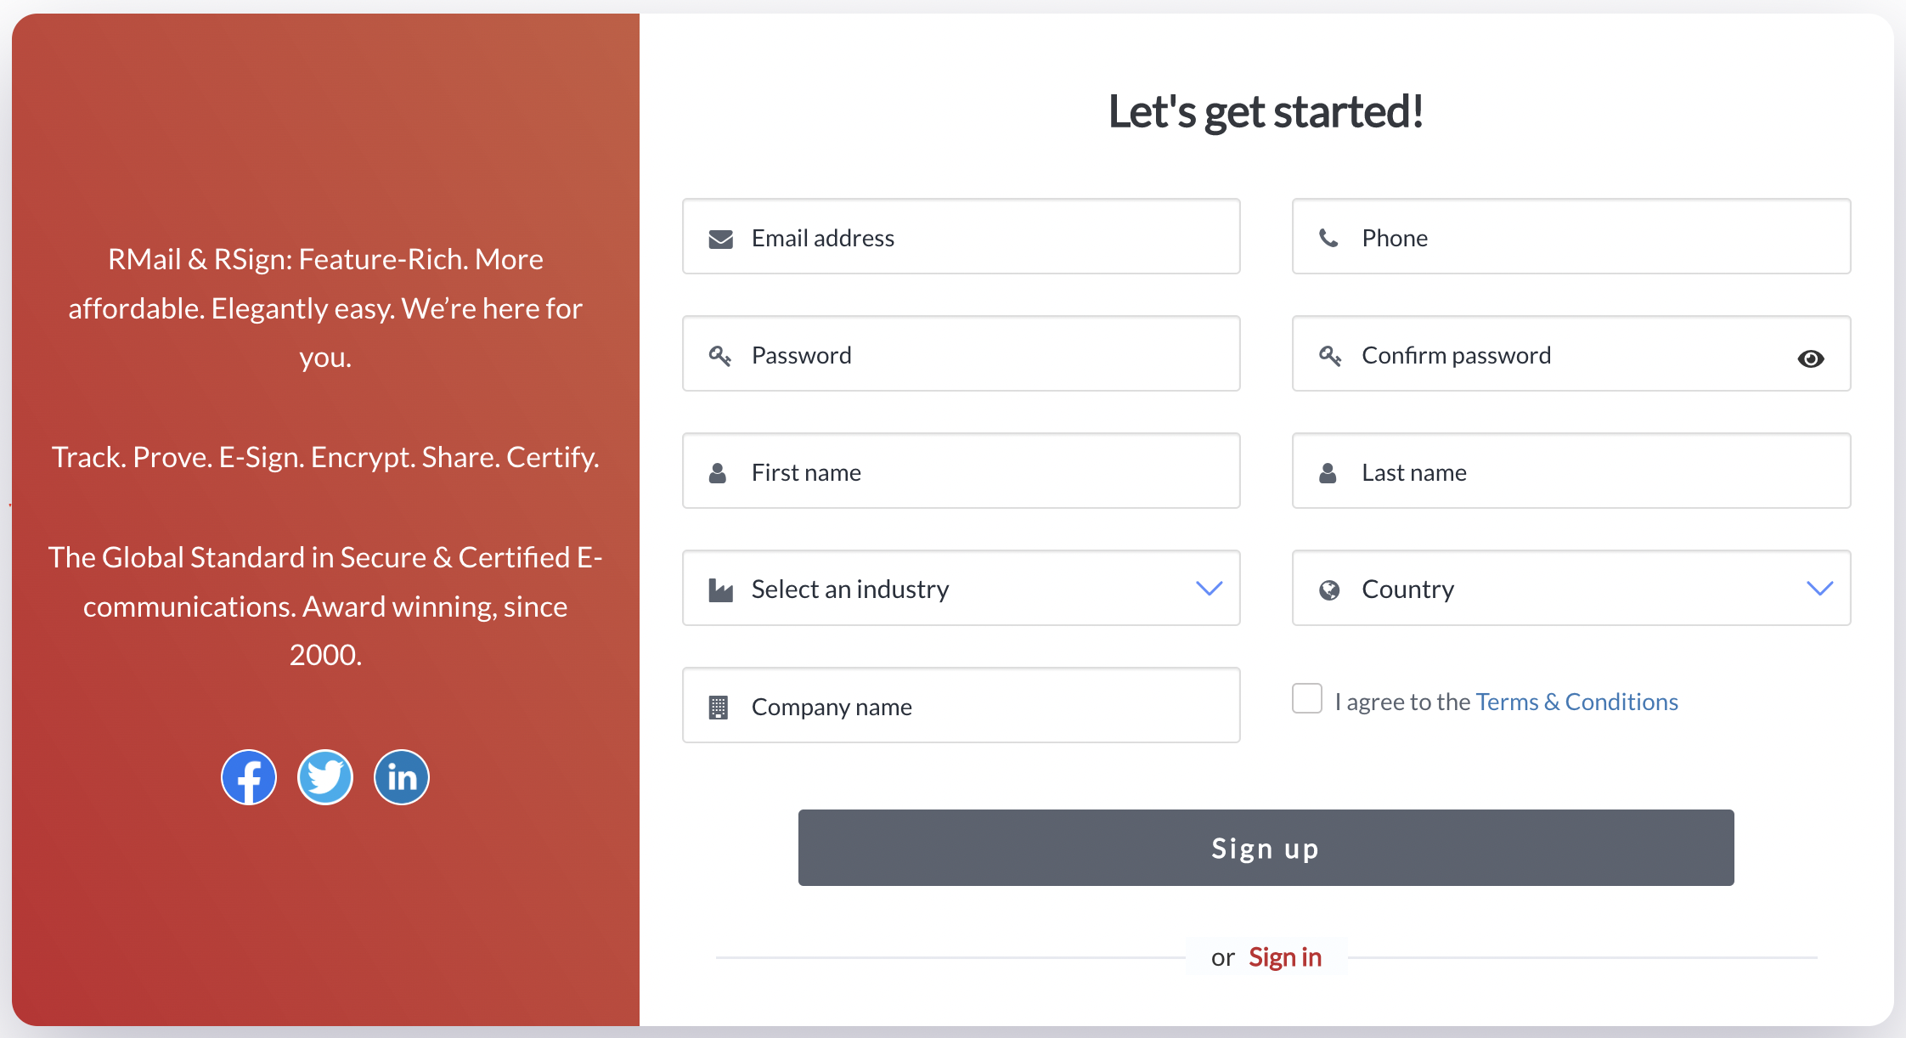Toggle password visibility eye icon
Screen dimensions: 1906x1038
tap(1811, 358)
